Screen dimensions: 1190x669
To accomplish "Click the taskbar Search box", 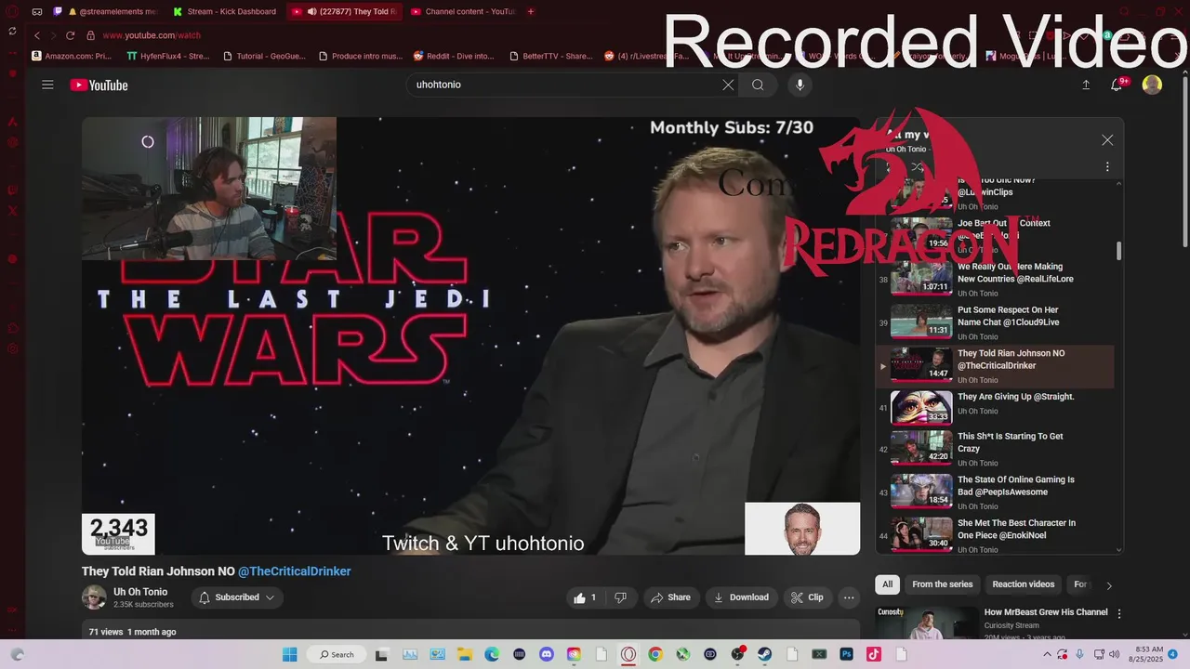I will (337, 654).
